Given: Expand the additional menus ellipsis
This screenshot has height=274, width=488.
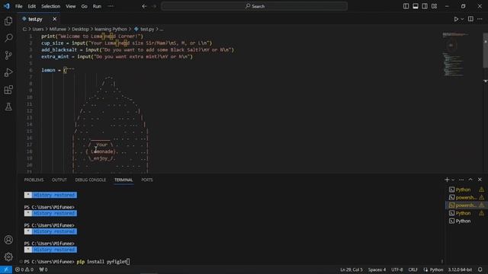Looking at the screenshot, I should coord(111,6).
